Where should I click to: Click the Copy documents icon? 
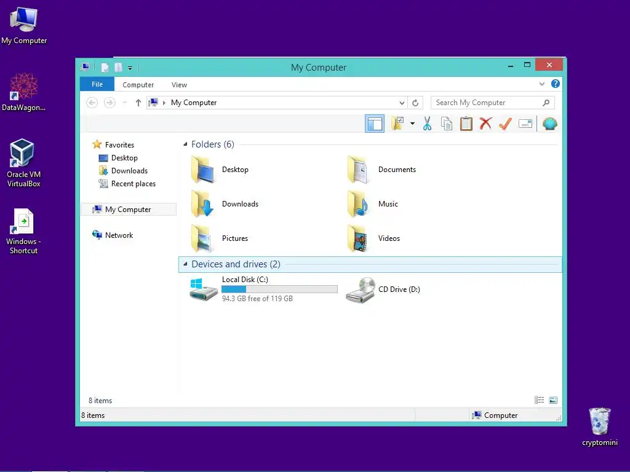click(447, 124)
